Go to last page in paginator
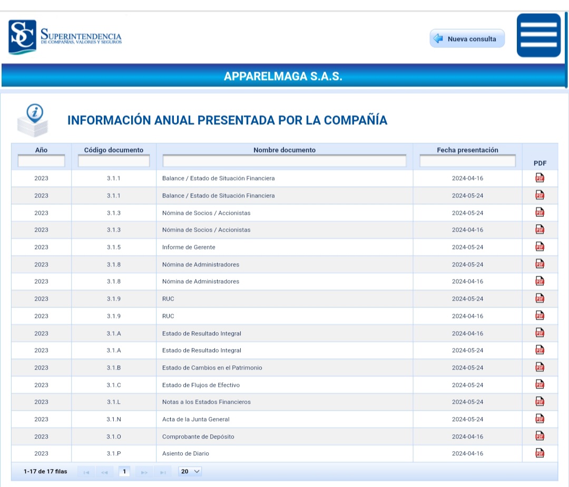This screenshot has height=487, width=569. click(x=163, y=472)
